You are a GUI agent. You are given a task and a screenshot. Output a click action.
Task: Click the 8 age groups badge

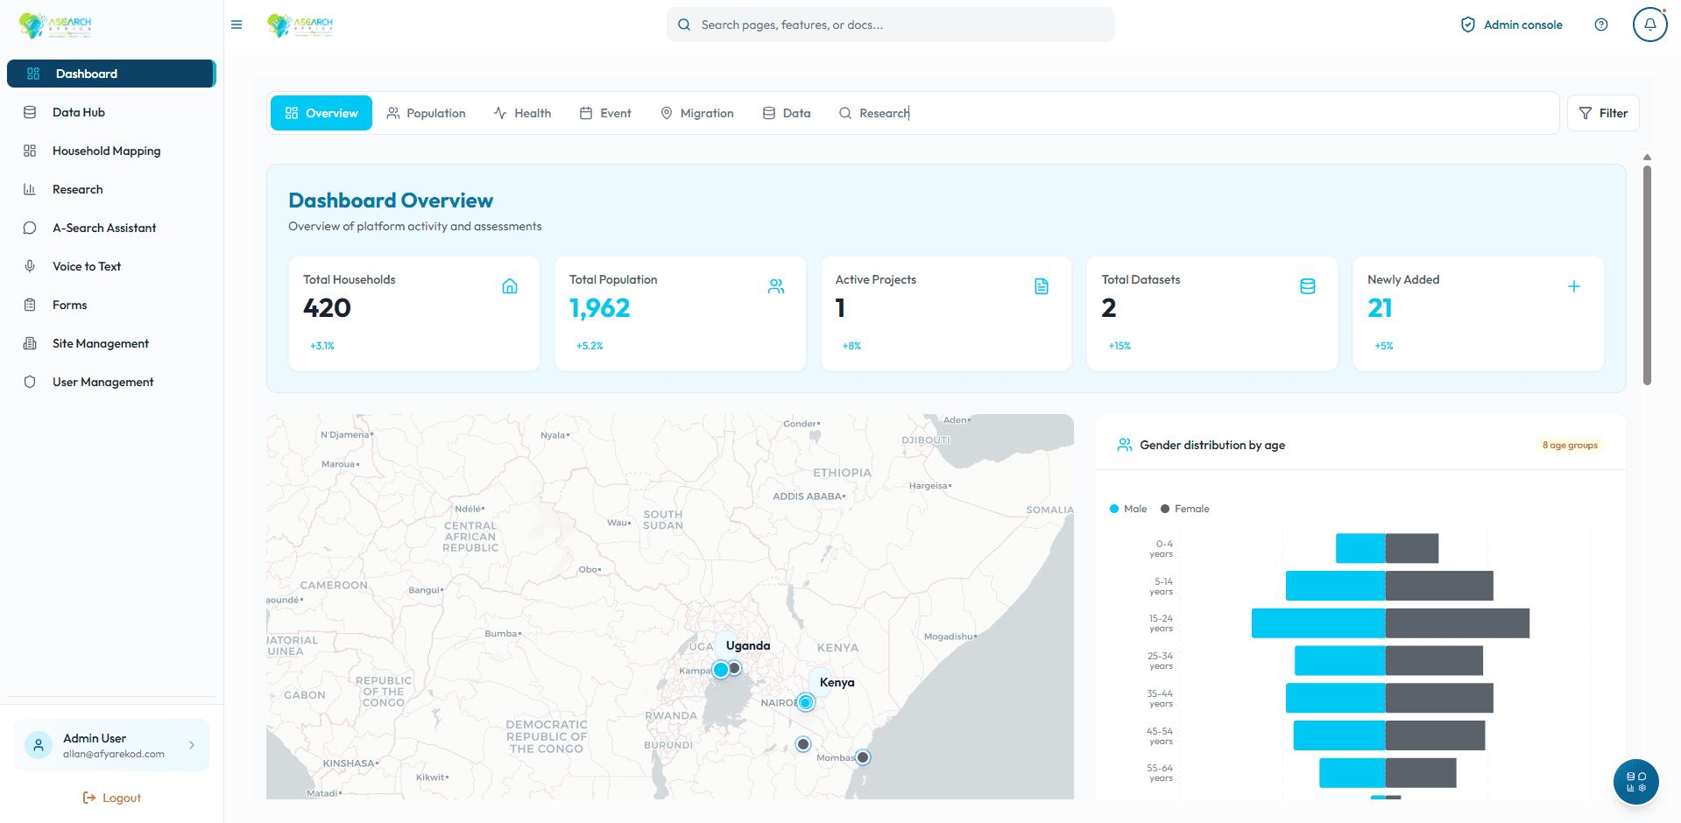pos(1570,445)
